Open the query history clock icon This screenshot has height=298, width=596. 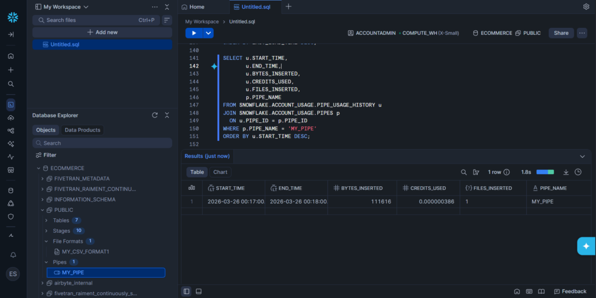click(578, 172)
